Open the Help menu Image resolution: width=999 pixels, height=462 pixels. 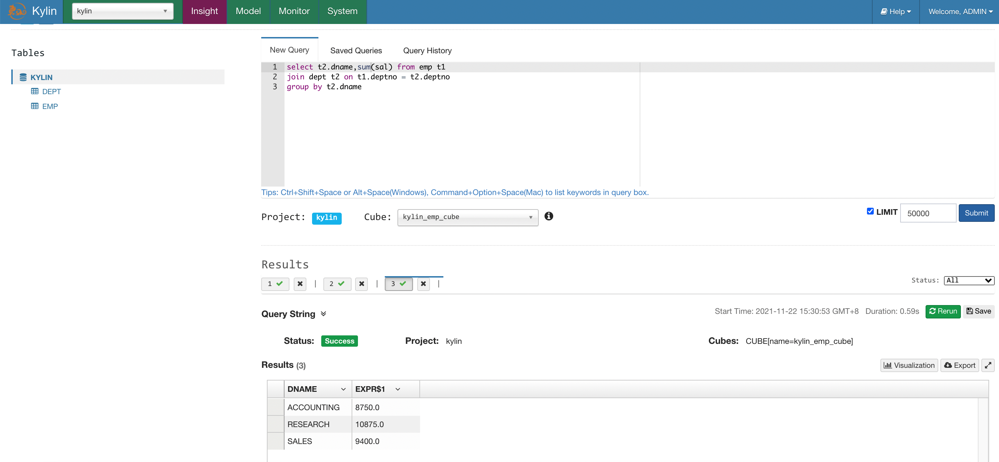point(896,12)
